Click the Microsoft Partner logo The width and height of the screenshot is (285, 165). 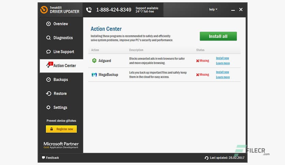(61, 145)
